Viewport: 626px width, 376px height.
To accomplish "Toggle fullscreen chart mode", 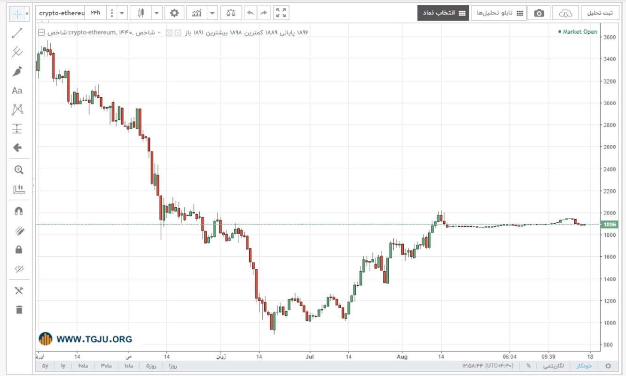I will click(281, 13).
